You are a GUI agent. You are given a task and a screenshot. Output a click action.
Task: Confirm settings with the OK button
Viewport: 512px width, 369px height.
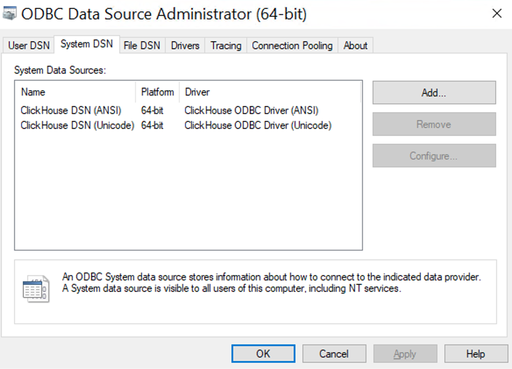263,353
